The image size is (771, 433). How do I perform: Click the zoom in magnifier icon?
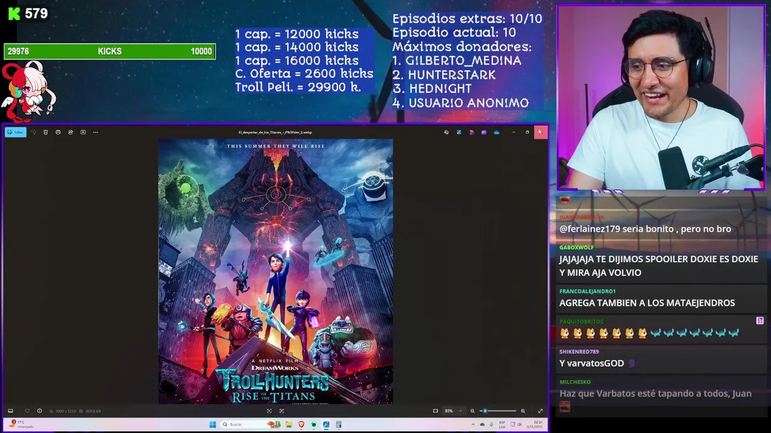click(x=523, y=411)
